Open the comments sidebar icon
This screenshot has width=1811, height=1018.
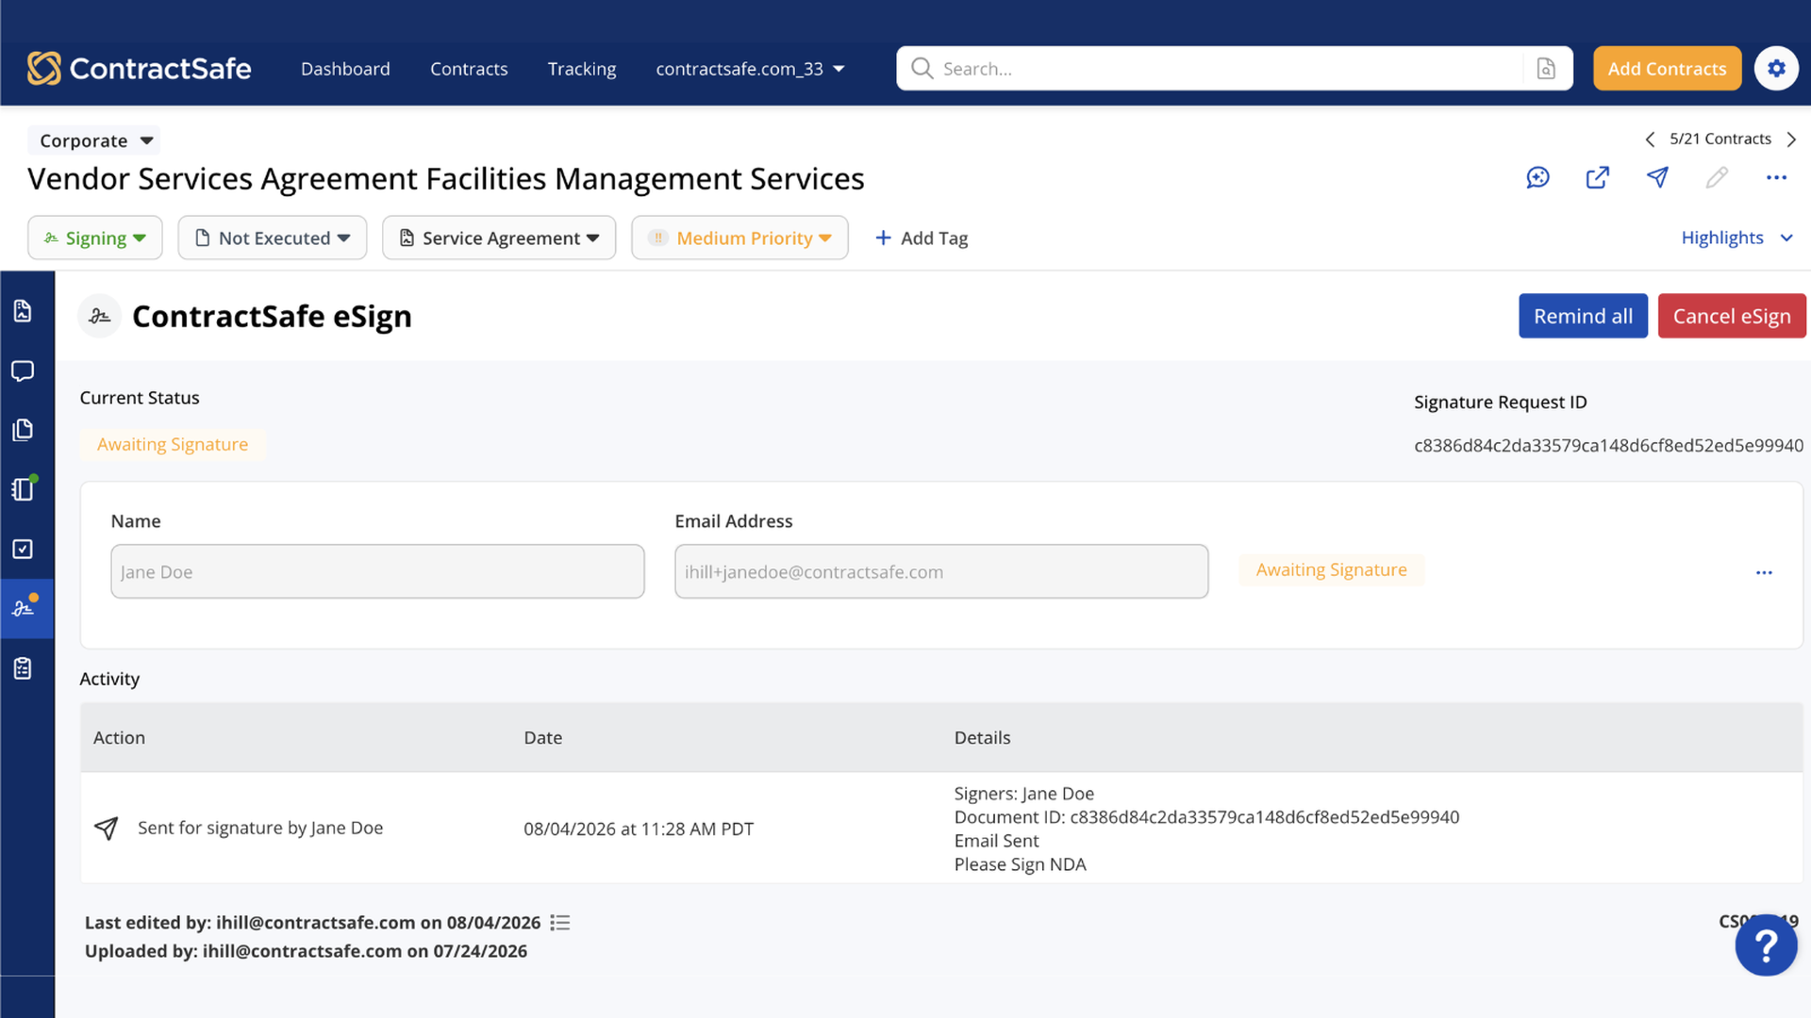23,370
